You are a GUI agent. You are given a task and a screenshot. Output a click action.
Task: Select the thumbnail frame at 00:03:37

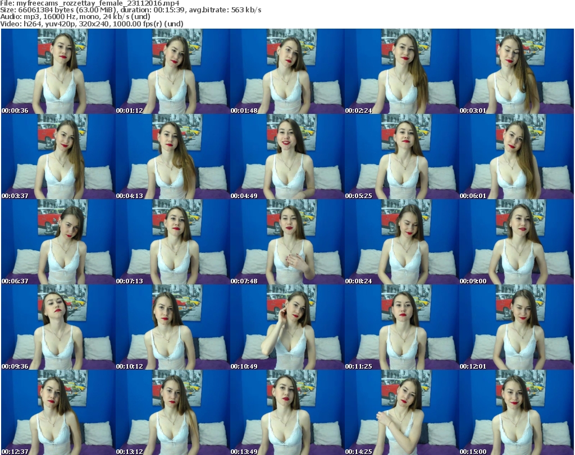[x=58, y=157]
